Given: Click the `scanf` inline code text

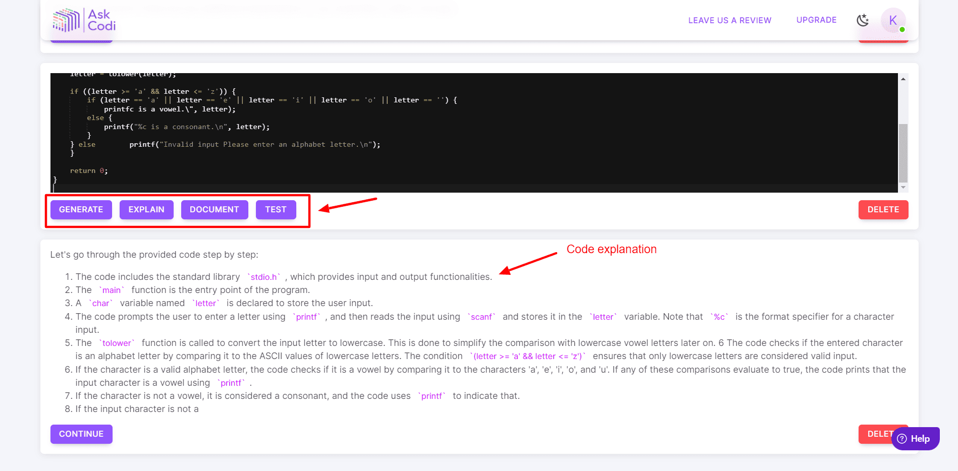Looking at the screenshot, I should pyautogui.click(x=482, y=317).
